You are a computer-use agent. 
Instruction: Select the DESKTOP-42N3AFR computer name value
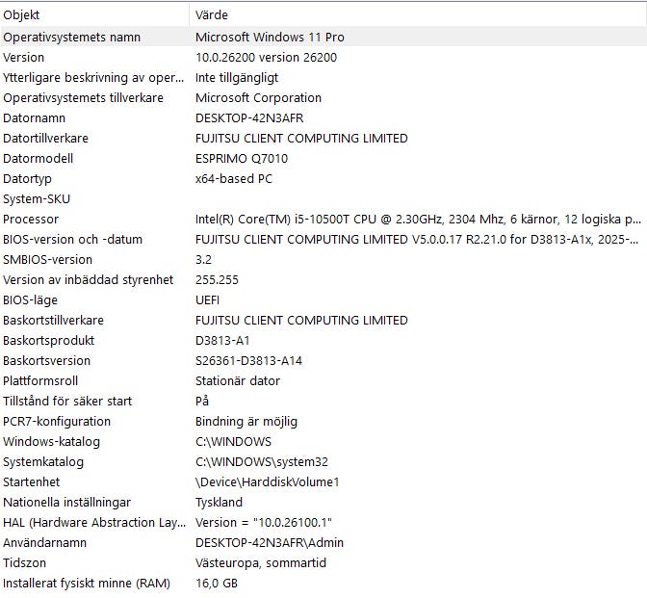pos(249,118)
